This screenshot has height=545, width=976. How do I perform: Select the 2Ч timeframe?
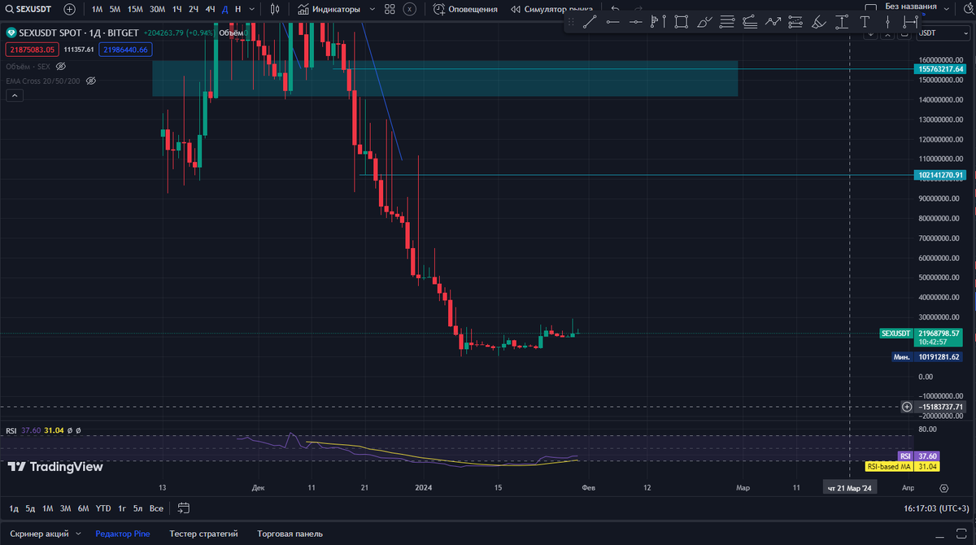pyautogui.click(x=193, y=9)
